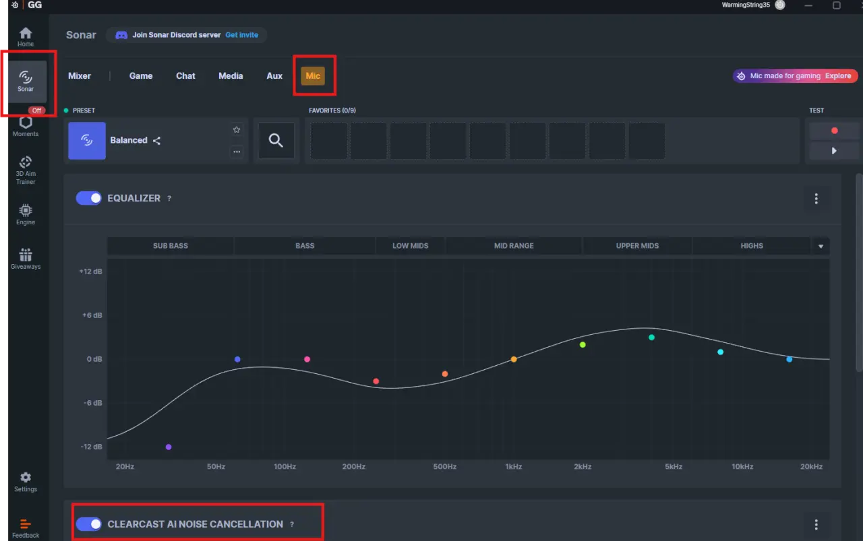Select the LOW MIDS frequency band

tap(411, 246)
